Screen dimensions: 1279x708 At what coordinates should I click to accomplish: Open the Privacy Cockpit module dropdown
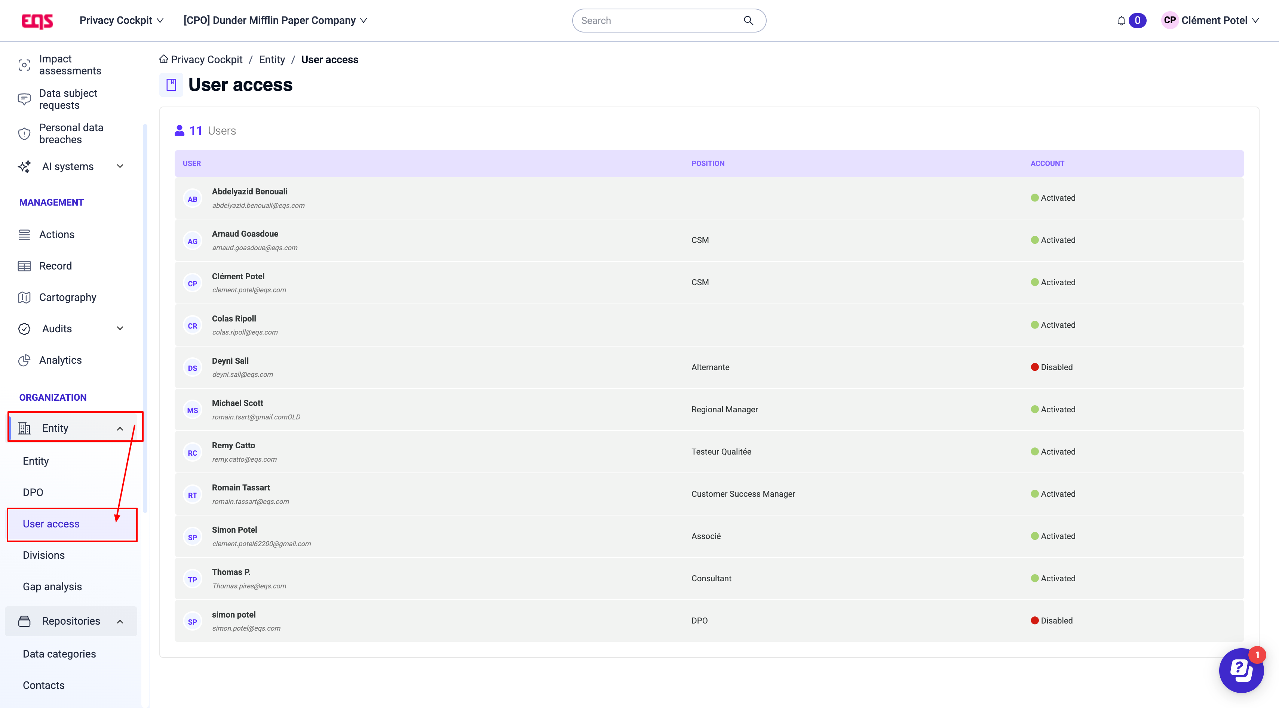121,20
